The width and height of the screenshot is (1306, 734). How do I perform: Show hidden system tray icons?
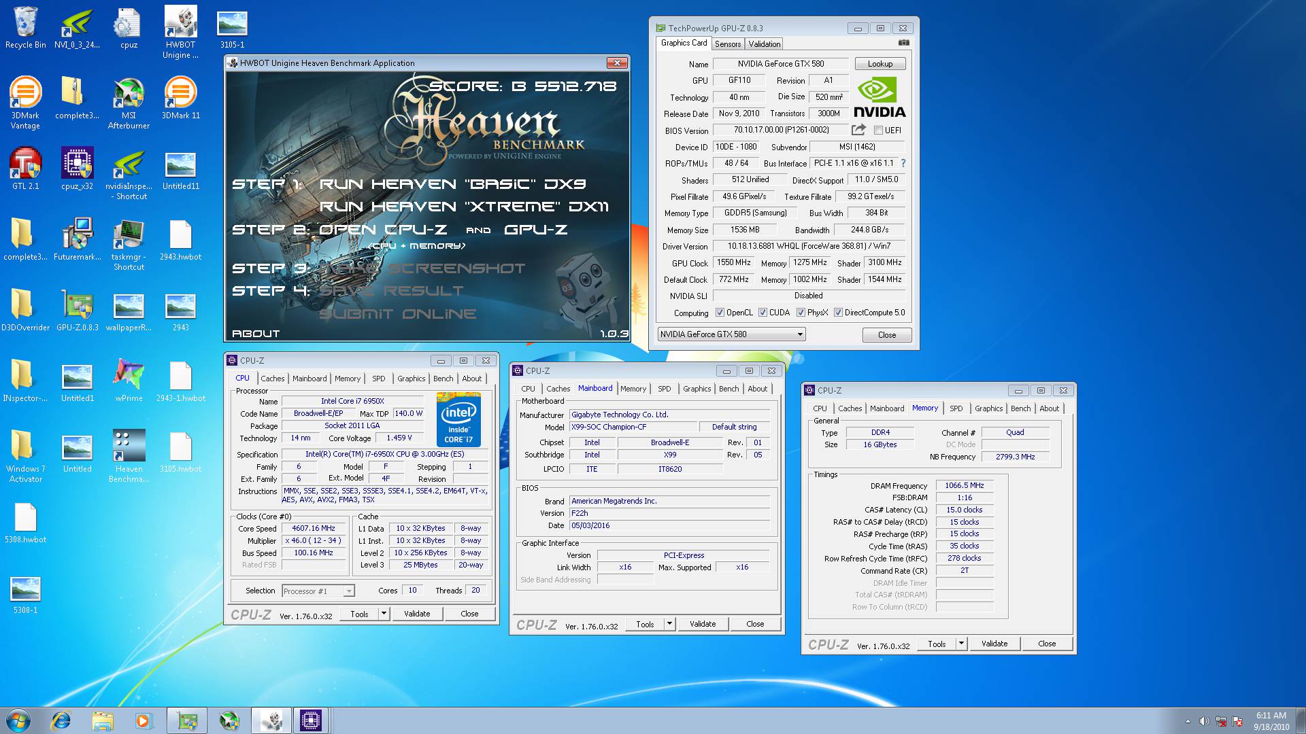coord(1188,721)
